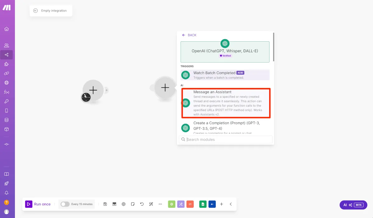Open the What's new rocket icon

(x=7, y=183)
